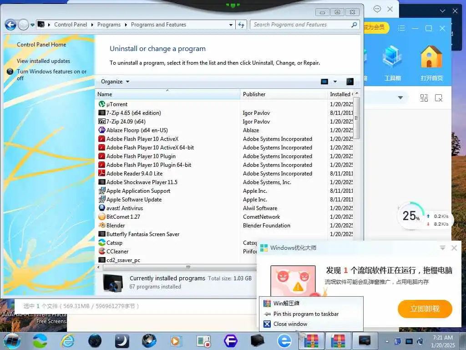Click the Programs breadcrumb
This screenshot has width=466, height=350.
109,25
